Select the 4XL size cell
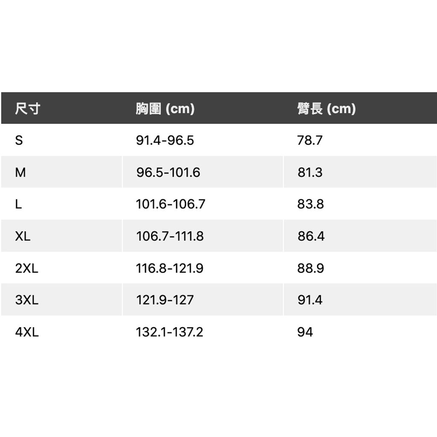The image size is (437, 437). click(x=27, y=332)
